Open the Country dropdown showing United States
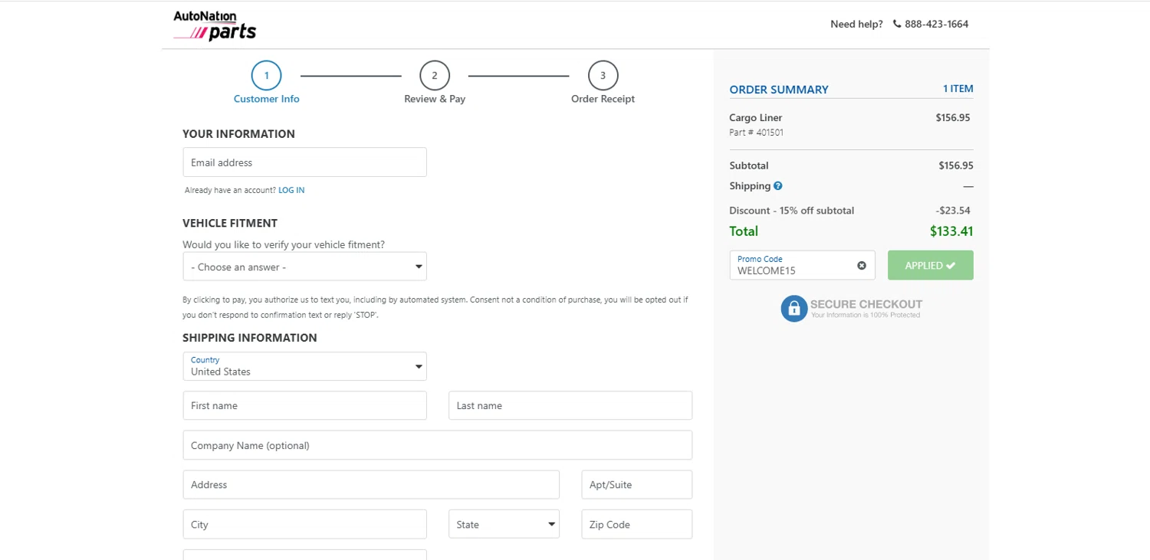Screen dimensions: 1150x560 click(x=304, y=366)
